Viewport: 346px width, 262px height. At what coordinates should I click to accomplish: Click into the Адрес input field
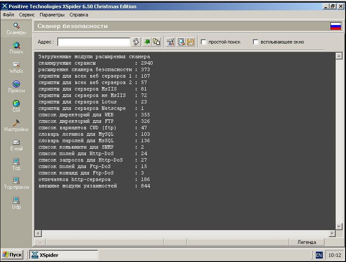click(x=94, y=42)
